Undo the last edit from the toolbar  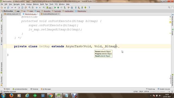(12, 8)
